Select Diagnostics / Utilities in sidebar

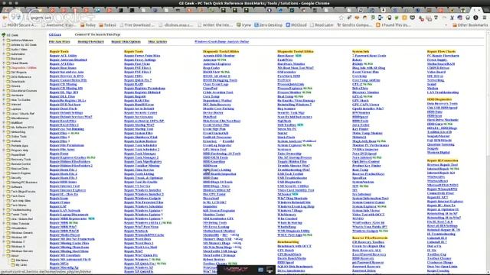pyautogui.click(x=24, y=68)
